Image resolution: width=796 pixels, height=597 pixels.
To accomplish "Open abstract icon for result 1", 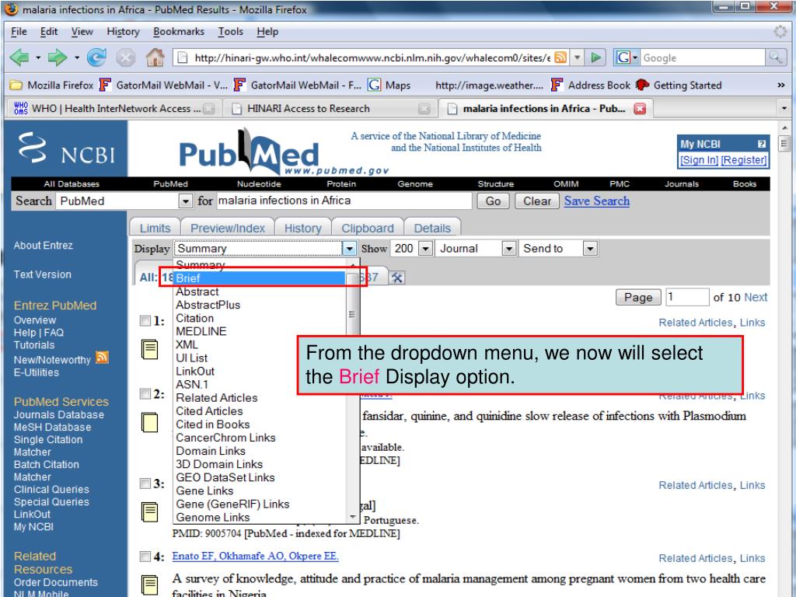I will 150,349.
